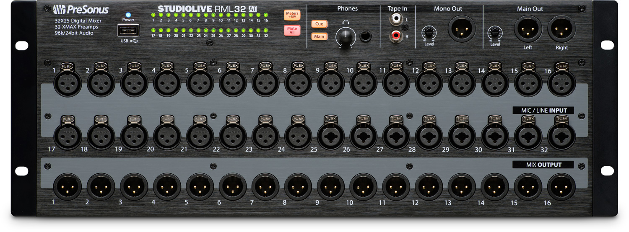Click the Main Out Left XLR connector
629x232 pixels.
click(x=528, y=29)
